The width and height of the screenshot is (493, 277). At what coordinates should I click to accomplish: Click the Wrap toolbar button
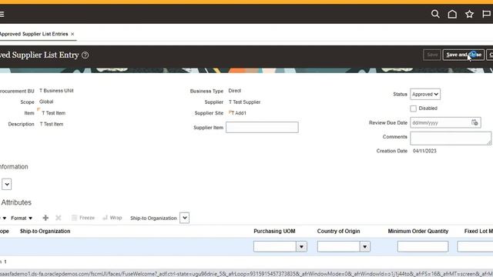[x=112, y=218]
